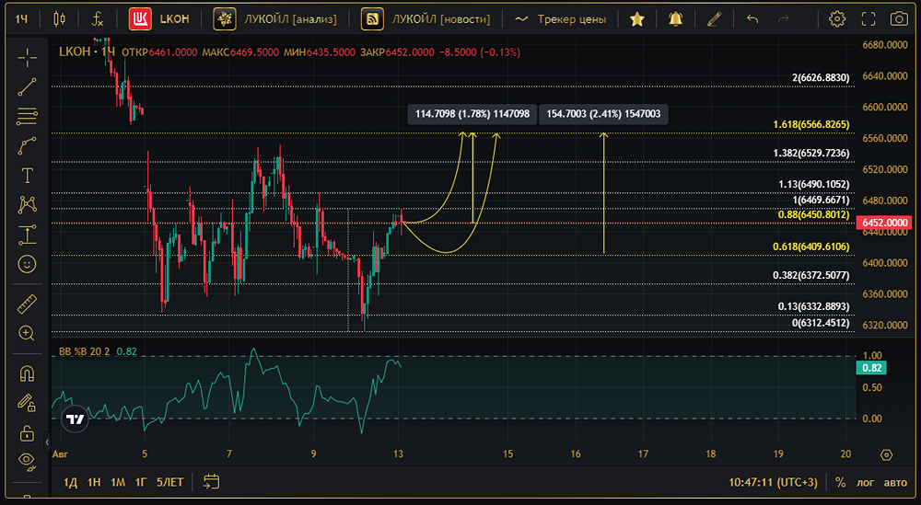Create alert with the bell icon
The height and width of the screenshot is (505, 921).
coord(675,19)
